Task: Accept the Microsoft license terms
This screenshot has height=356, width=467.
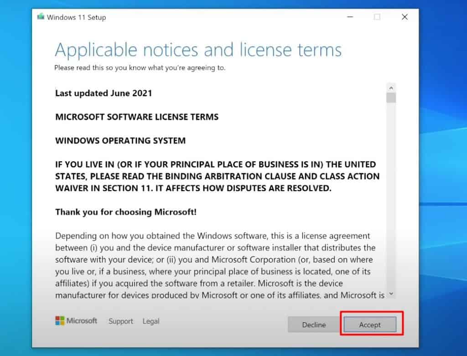Action: (369, 325)
